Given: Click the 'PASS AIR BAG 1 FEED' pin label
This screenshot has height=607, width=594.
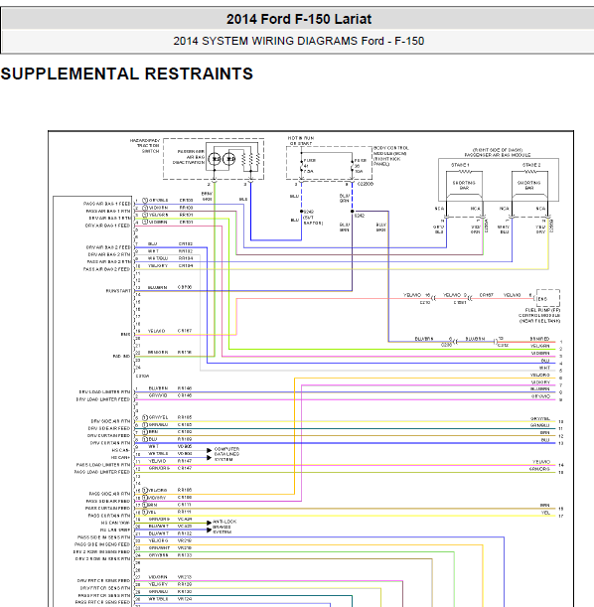Looking at the screenshot, I should (107, 204).
